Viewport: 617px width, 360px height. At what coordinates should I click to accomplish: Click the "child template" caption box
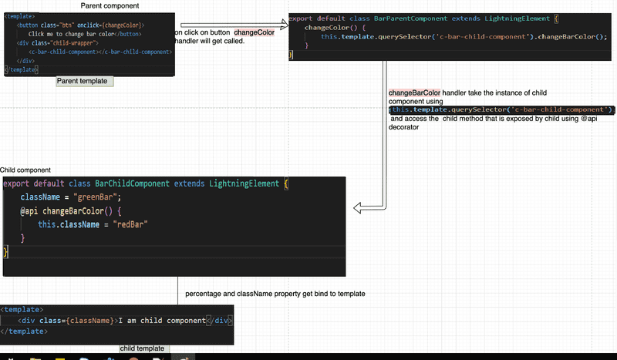(x=144, y=348)
